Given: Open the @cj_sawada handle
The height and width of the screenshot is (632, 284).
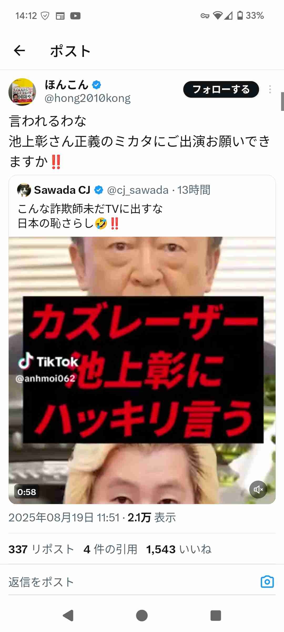Looking at the screenshot, I should 138,190.
